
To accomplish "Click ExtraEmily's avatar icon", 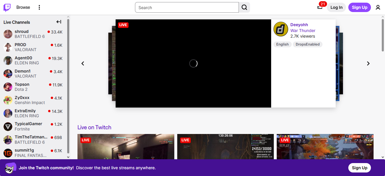I will [x=8, y=113].
